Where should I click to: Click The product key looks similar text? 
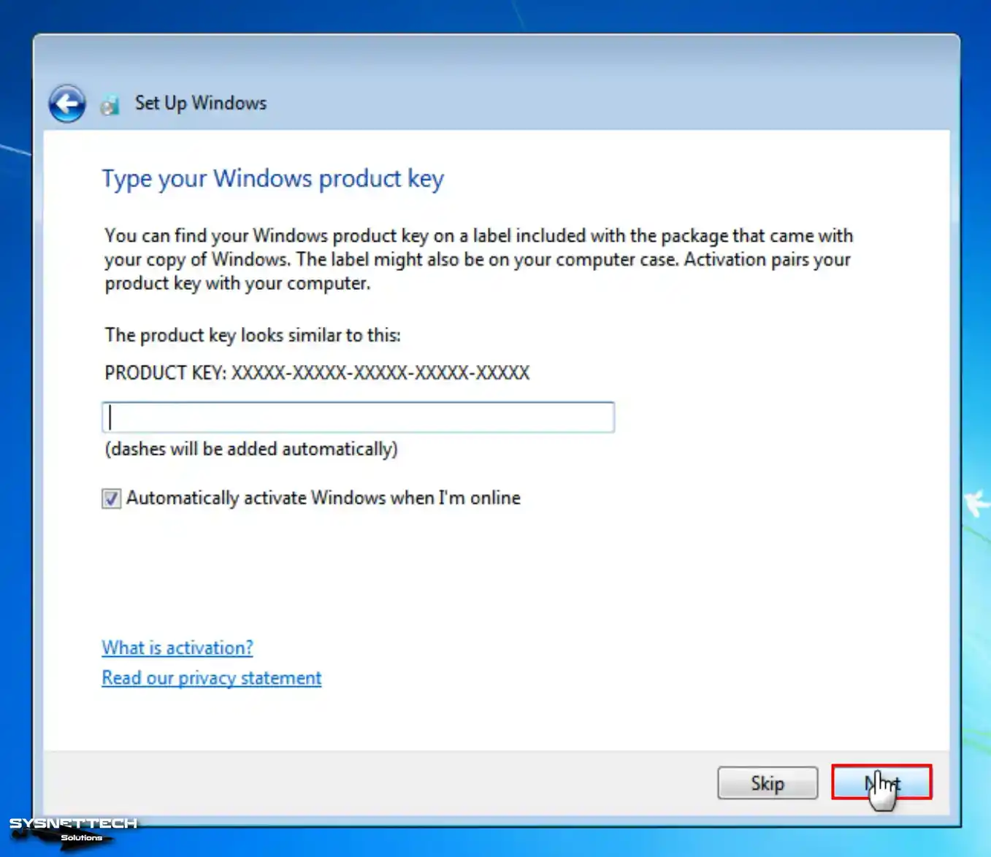(253, 335)
